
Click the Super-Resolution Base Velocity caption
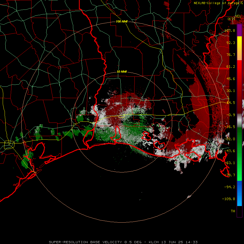pos(123,242)
